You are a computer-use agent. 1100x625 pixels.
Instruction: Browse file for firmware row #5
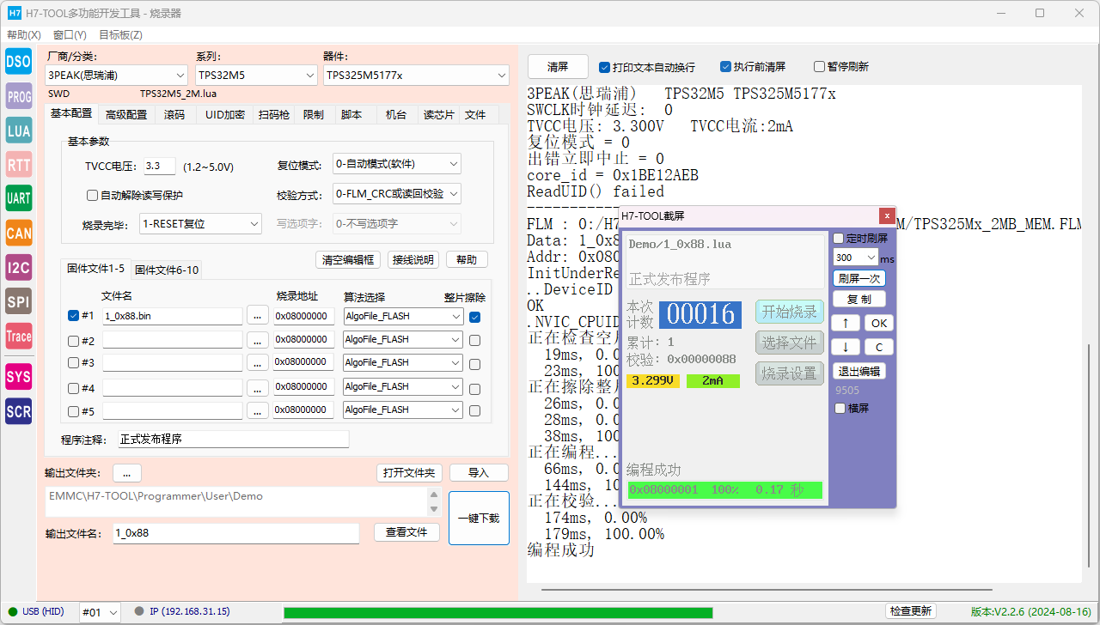[258, 410]
